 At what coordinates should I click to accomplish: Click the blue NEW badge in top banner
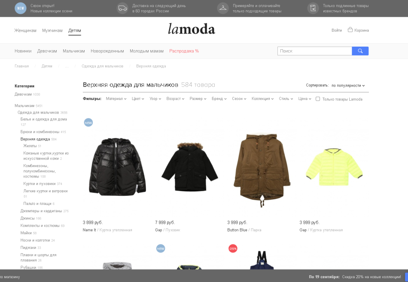(x=21, y=8)
